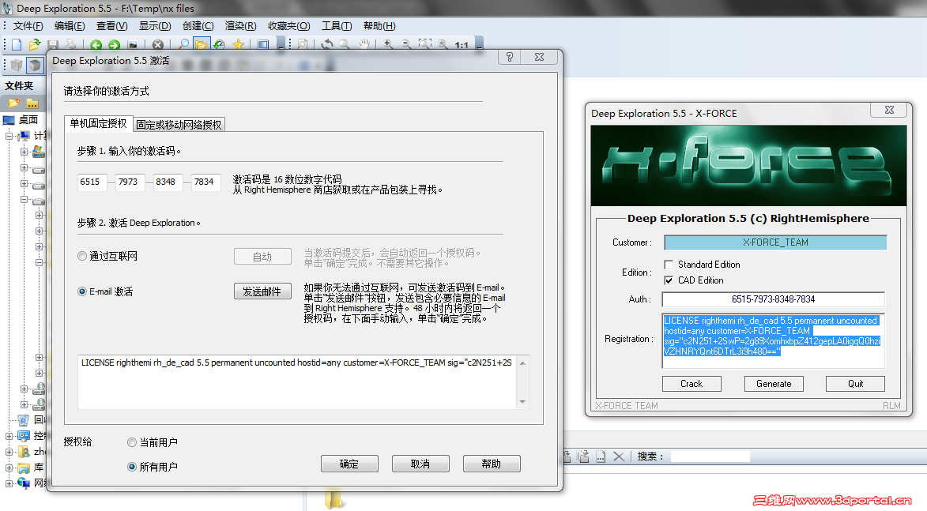Click the Customer field X-FORCE_TEAM
The image size is (927, 511).
(775, 242)
